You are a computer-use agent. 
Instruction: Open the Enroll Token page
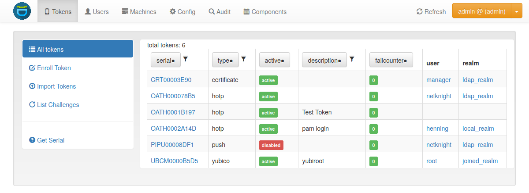click(x=54, y=68)
